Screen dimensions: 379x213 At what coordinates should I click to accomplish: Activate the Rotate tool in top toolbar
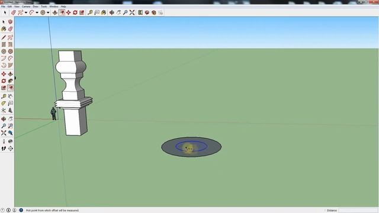click(75, 12)
